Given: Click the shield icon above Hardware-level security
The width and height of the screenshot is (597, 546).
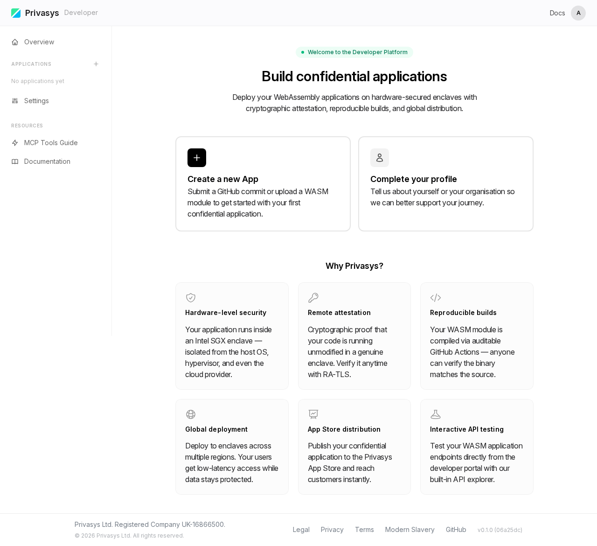Looking at the screenshot, I should [191, 298].
